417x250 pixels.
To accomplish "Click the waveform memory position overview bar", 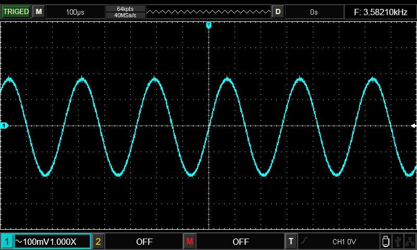I will pyautogui.click(x=208, y=11).
